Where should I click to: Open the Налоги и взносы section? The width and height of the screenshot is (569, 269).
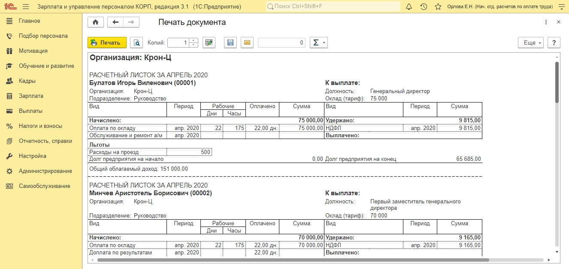[x=40, y=126]
